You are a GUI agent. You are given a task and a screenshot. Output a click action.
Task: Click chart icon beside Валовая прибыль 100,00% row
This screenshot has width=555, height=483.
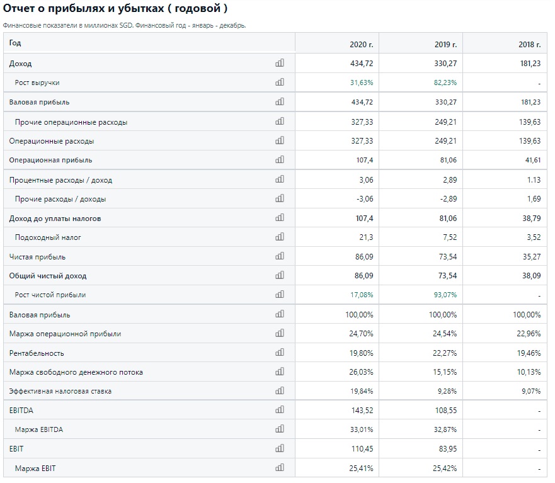tap(280, 314)
